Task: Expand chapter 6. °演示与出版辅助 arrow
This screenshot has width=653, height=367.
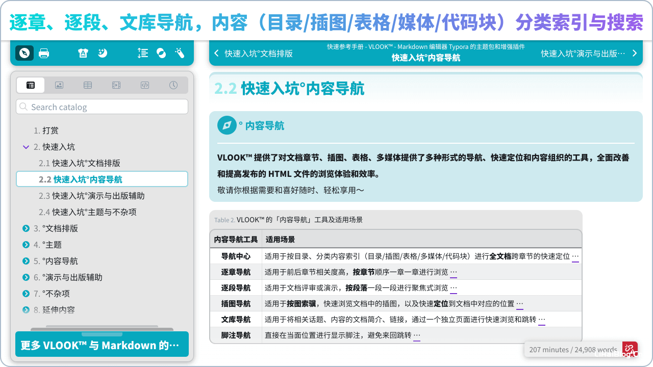Action: [26, 277]
